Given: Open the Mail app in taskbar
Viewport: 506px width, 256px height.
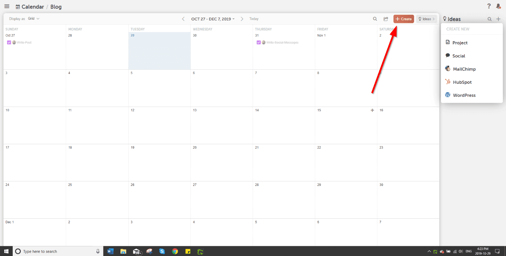Looking at the screenshot, I should pos(137,251).
